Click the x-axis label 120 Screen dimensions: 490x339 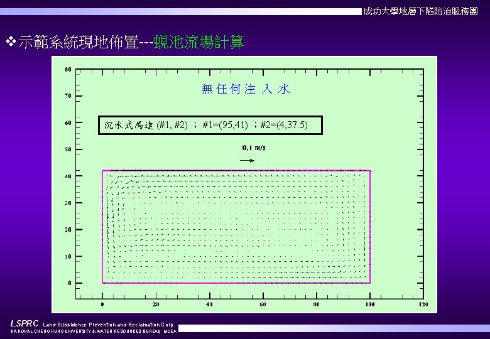tap(423, 304)
